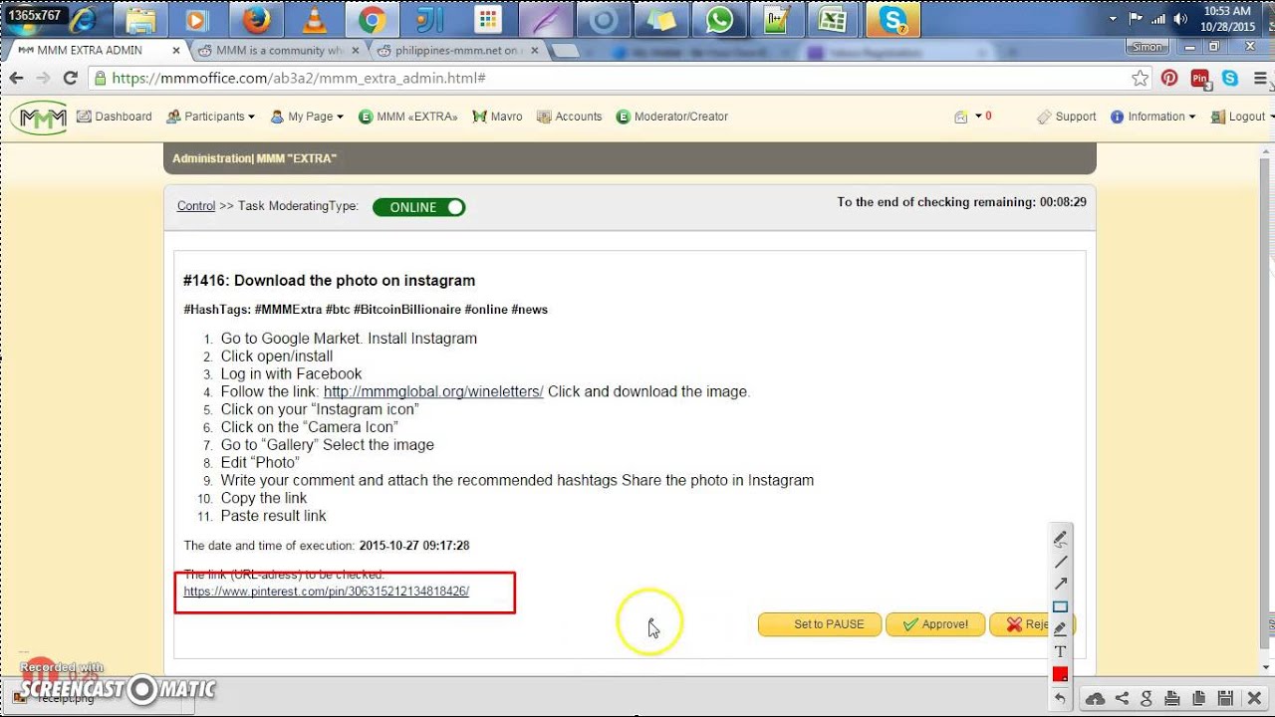Select the text T annotation tool
The height and width of the screenshot is (717, 1275).
click(x=1060, y=651)
